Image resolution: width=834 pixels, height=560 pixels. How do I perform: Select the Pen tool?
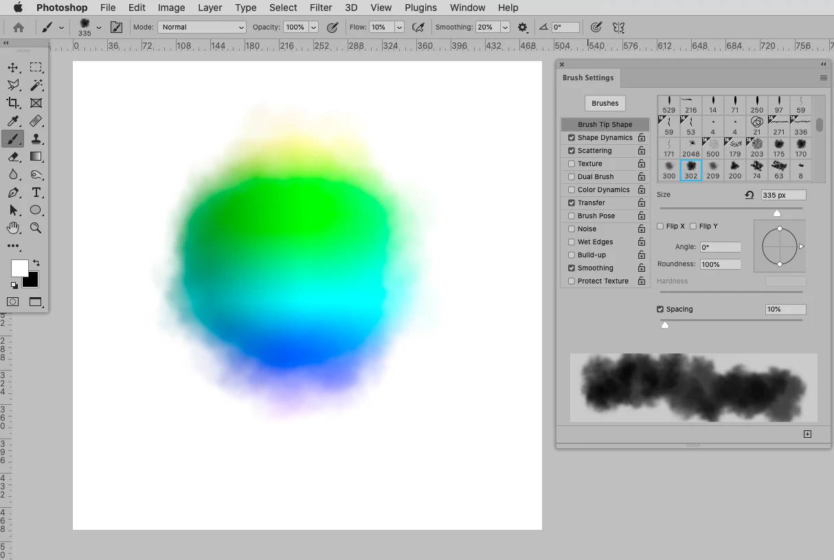[13, 192]
